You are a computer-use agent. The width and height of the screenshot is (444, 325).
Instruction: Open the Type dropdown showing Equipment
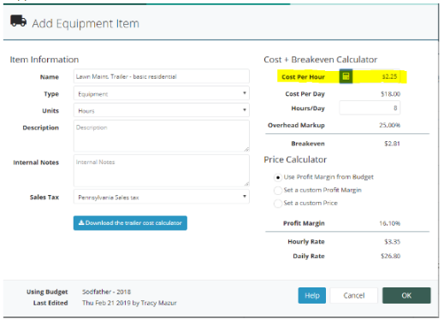pos(162,93)
